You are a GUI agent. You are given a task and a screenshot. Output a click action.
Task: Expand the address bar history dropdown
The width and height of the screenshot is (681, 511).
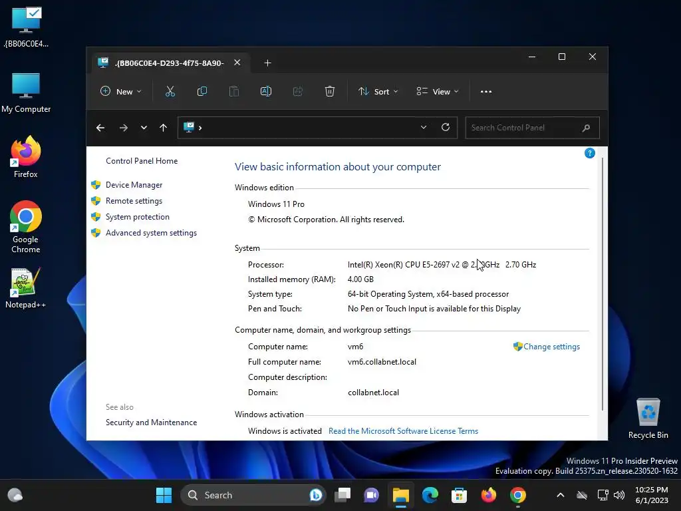(x=424, y=127)
